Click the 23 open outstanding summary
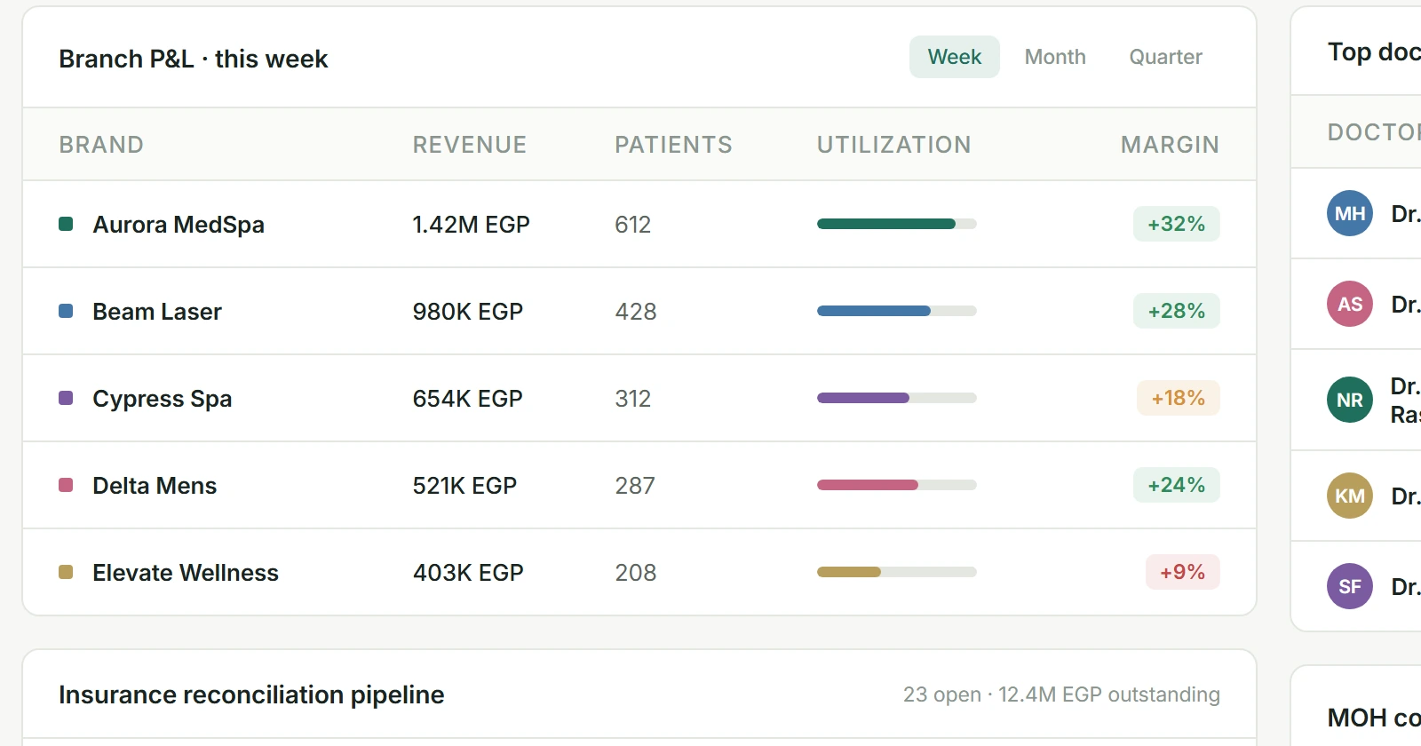 pyautogui.click(x=1061, y=694)
